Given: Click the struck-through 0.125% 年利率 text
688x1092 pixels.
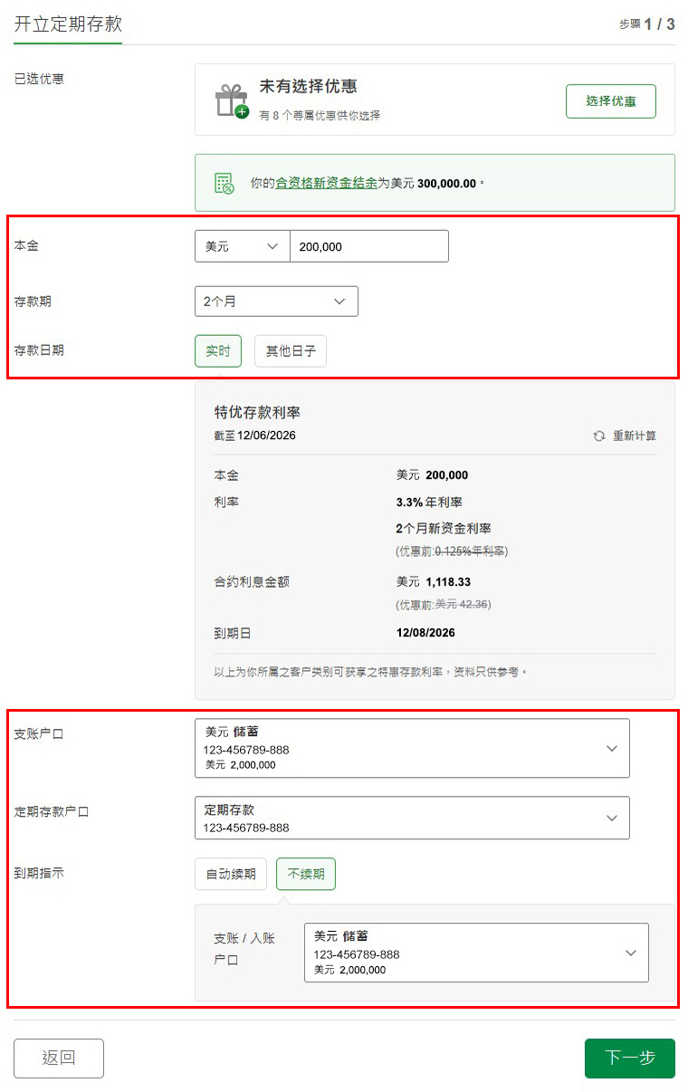Looking at the screenshot, I should coord(471,551).
